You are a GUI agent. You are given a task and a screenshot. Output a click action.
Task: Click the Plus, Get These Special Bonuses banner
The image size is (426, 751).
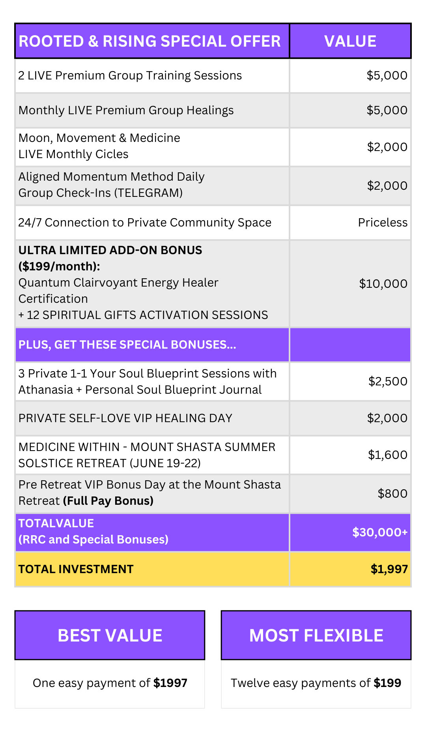coord(127,345)
